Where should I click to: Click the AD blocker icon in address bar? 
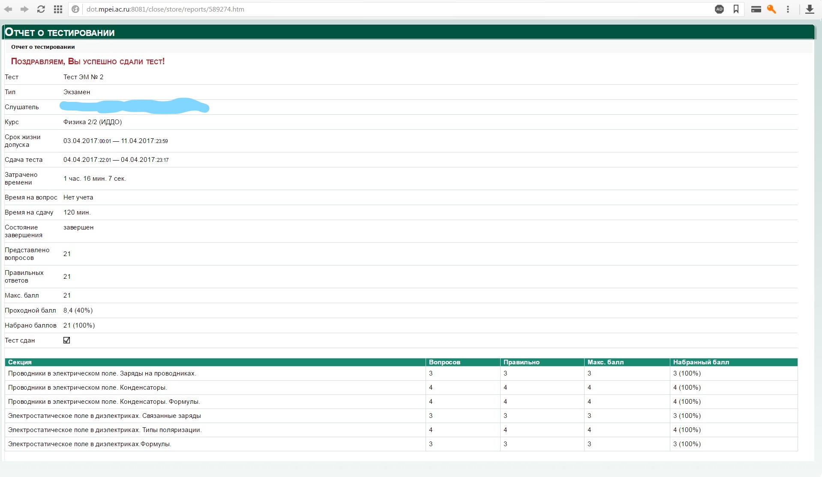coord(719,9)
